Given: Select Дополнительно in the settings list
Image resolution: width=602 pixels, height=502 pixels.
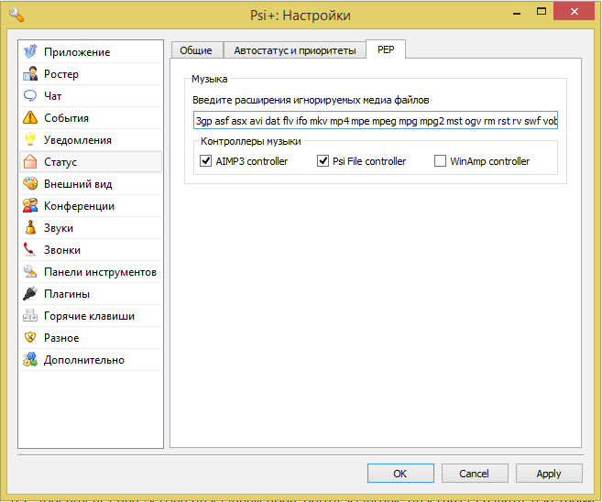Looking at the screenshot, I should coord(83,360).
